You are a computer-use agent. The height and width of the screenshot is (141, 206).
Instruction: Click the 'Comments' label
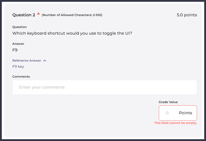21,77
